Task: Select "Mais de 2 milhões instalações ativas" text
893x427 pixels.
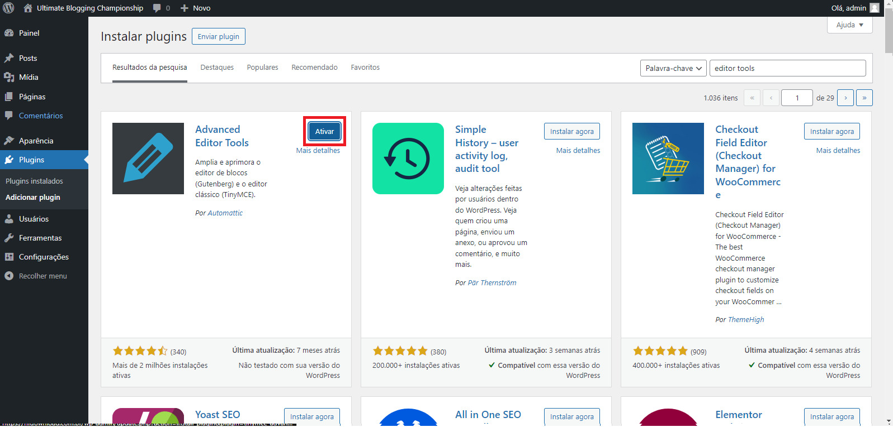Action: point(160,371)
